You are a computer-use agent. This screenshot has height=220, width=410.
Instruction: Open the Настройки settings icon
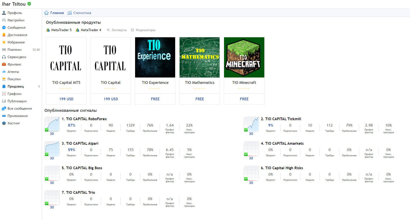pos(4,20)
